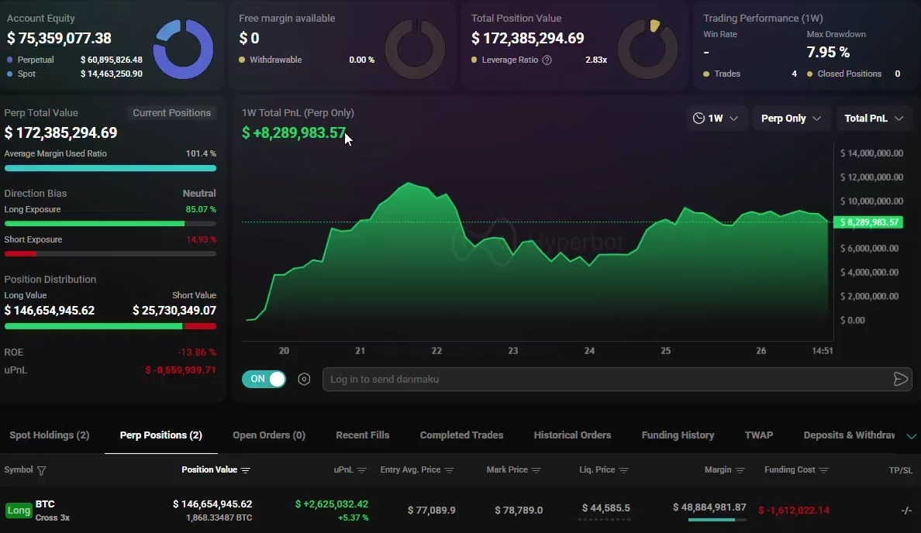This screenshot has width=921, height=533.
Task: Sort by Margin column icon
Action: coord(740,470)
